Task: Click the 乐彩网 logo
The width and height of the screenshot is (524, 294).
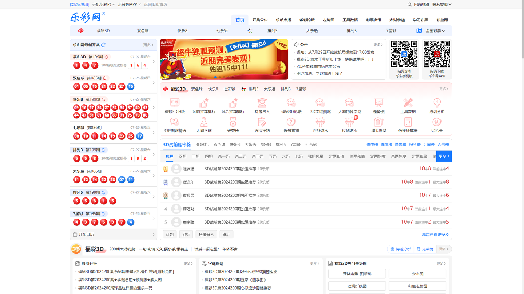Action: tap(87, 17)
